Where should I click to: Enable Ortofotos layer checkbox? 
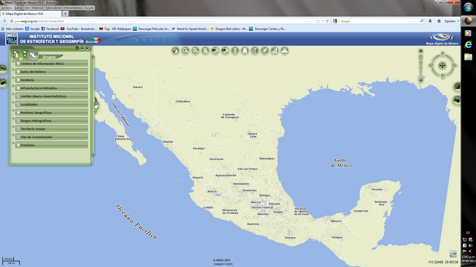click(x=18, y=145)
